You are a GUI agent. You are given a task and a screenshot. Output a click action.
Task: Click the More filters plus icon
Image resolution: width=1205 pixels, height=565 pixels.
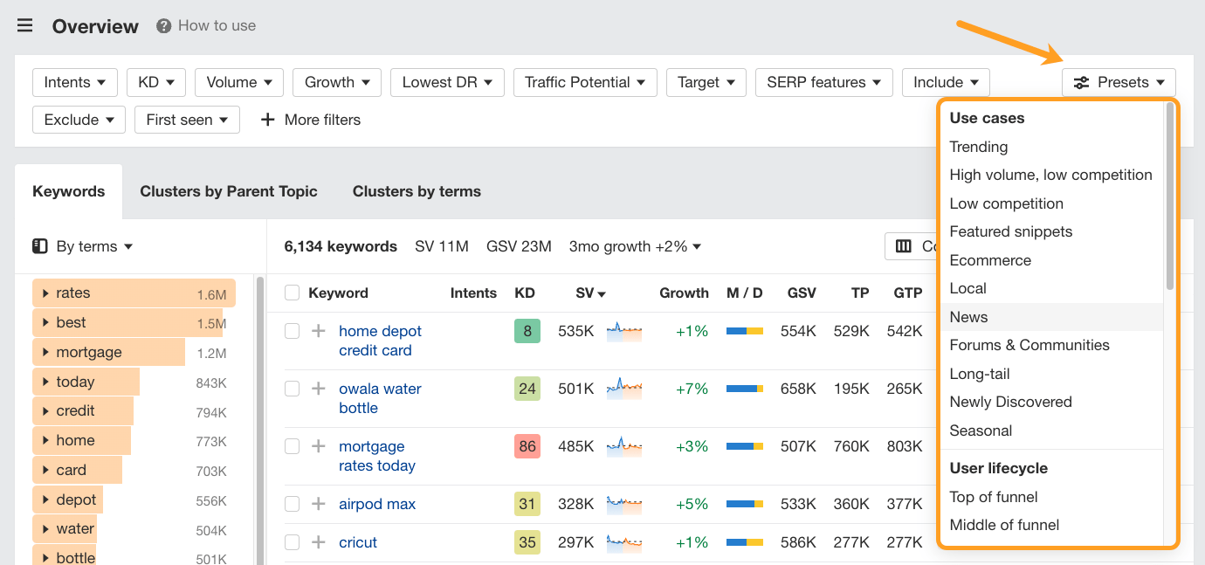pyautogui.click(x=266, y=120)
